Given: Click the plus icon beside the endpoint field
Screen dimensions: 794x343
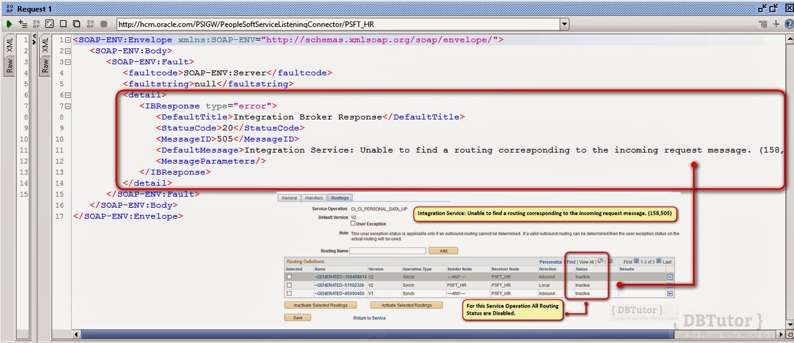Looking at the screenshot, I should click(776, 24).
